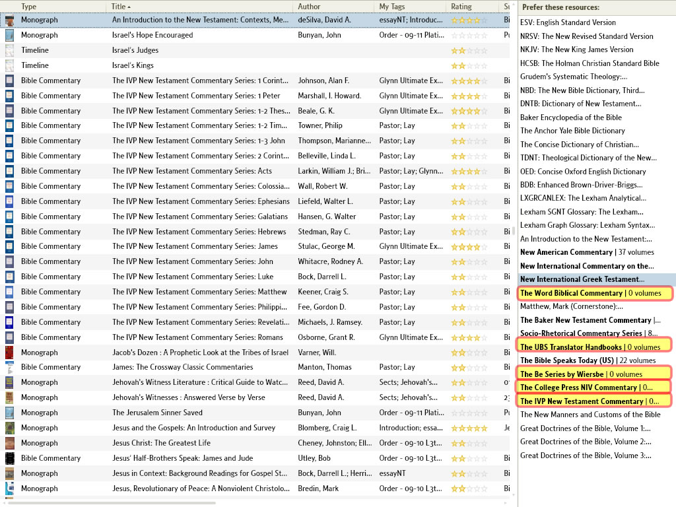This screenshot has height=507, width=676.
Task: Change the star rating of Jesus and the Gospels
Action: pos(469,428)
